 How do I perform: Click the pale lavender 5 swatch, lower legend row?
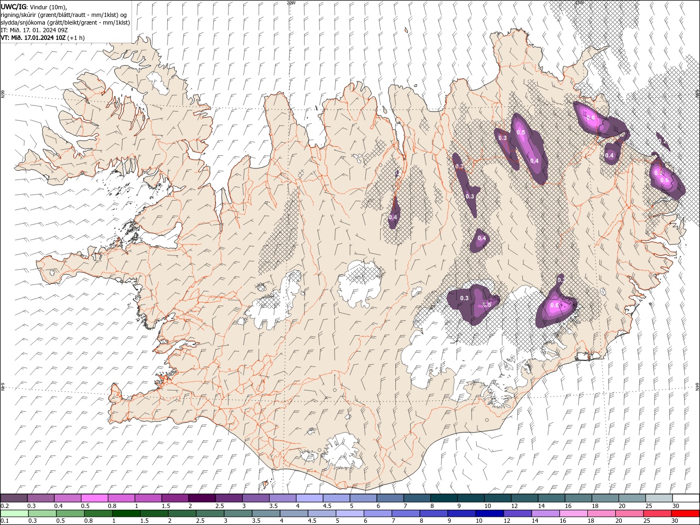[349, 514]
